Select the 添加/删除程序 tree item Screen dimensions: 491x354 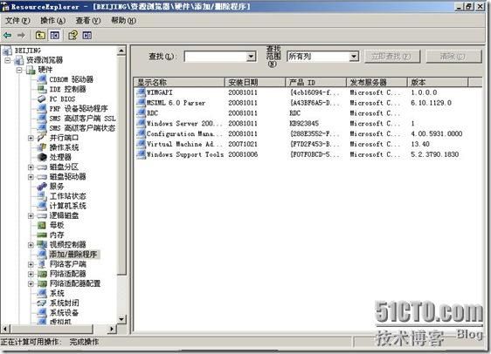73,254
